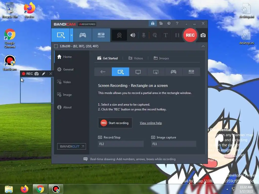Image resolution: width=259 pixels, height=194 pixels.
Task: Click the speech bubble icon in the footer
Action: coord(85,159)
